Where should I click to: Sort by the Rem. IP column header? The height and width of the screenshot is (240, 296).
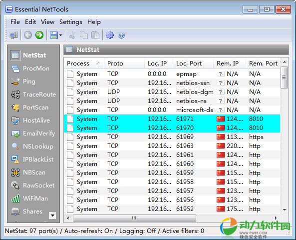(230, 63)
